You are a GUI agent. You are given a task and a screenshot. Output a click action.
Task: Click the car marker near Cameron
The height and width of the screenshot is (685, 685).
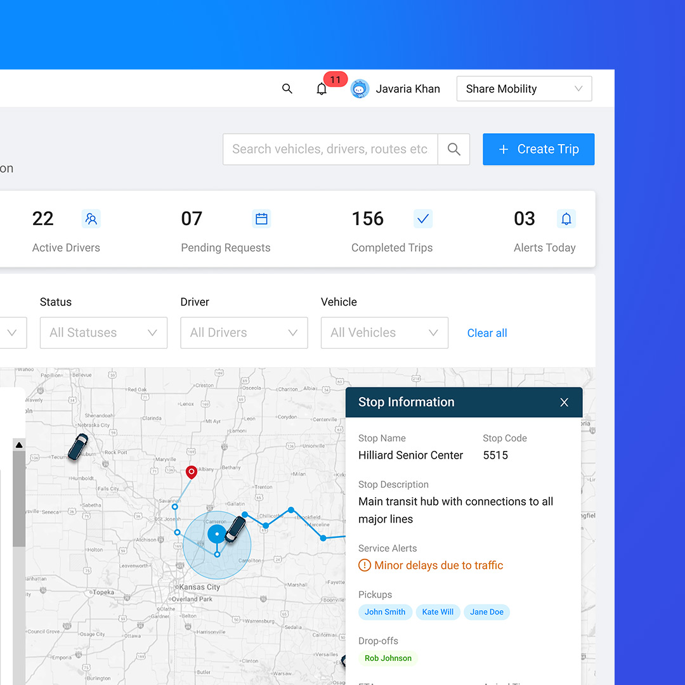[235, 528]
